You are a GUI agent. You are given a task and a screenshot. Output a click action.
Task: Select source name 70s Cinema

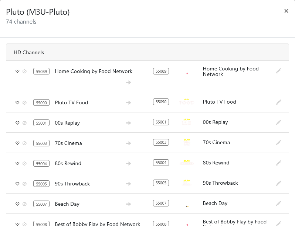tap(68, 143)
